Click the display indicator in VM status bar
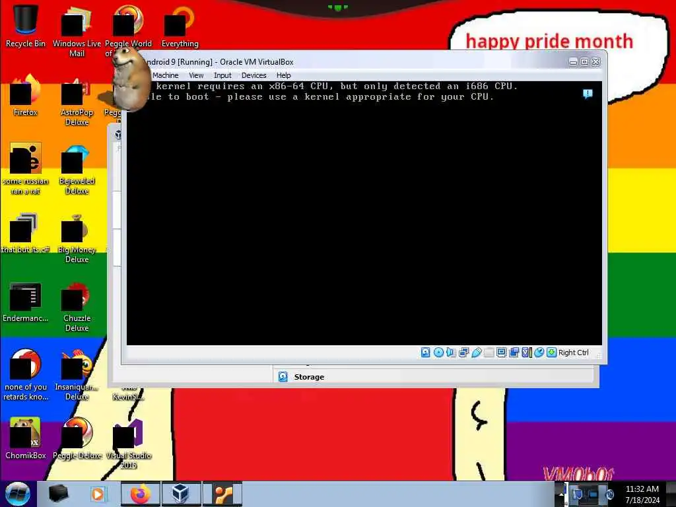Screen dimensions: 676x507 point(502,353)
